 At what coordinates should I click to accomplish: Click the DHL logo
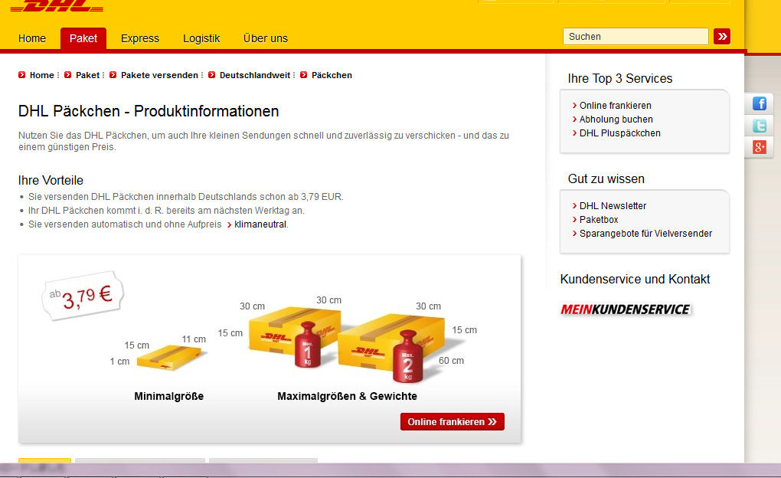(57, 5)
